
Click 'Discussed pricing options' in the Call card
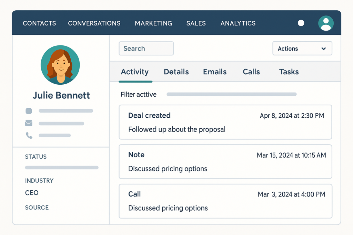pos(168,208)
